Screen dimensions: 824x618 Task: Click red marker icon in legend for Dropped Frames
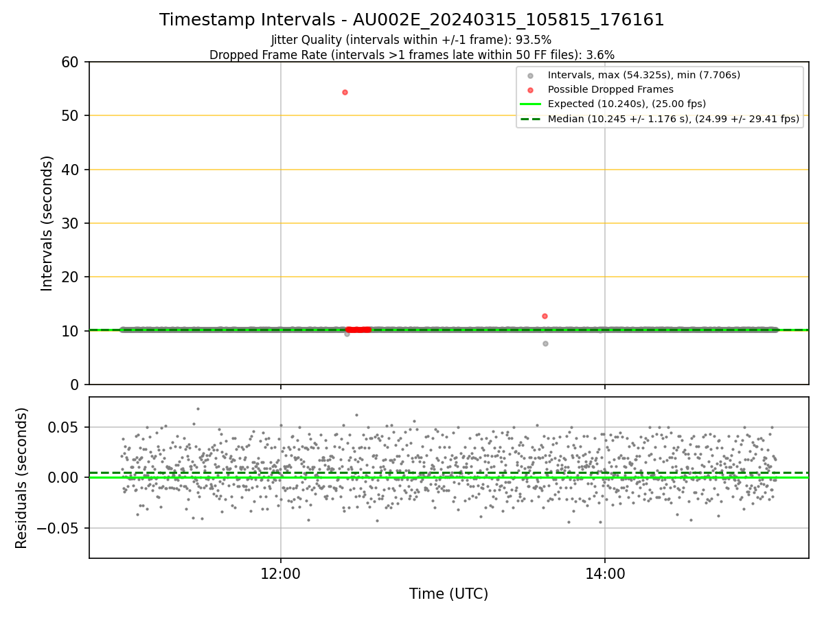[530, 90]
